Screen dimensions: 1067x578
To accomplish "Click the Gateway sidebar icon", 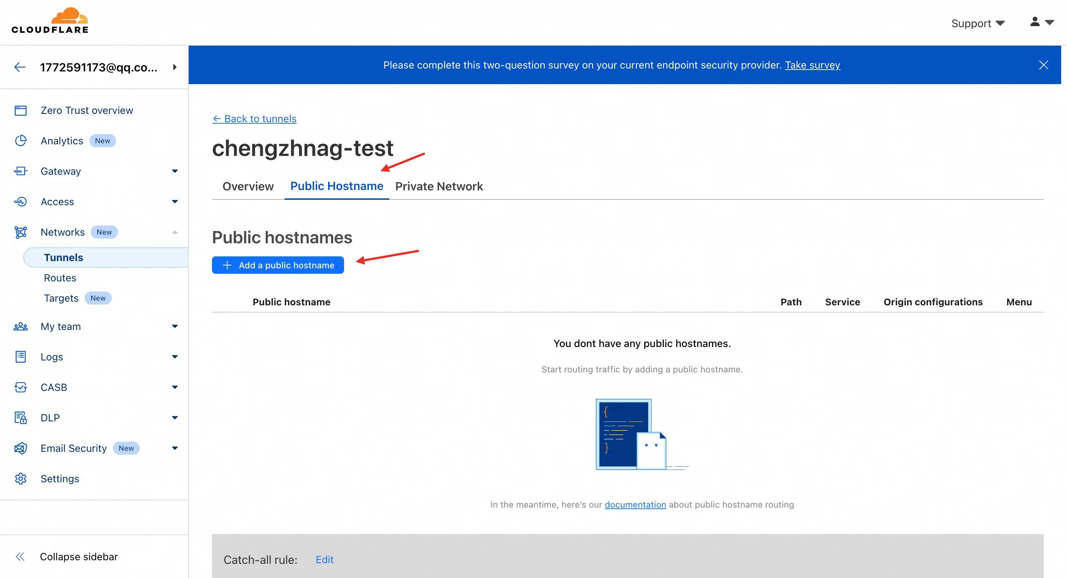I will [x=20, y=171].
